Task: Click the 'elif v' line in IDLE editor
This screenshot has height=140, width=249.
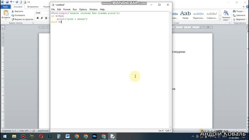Action: point(56,22)
